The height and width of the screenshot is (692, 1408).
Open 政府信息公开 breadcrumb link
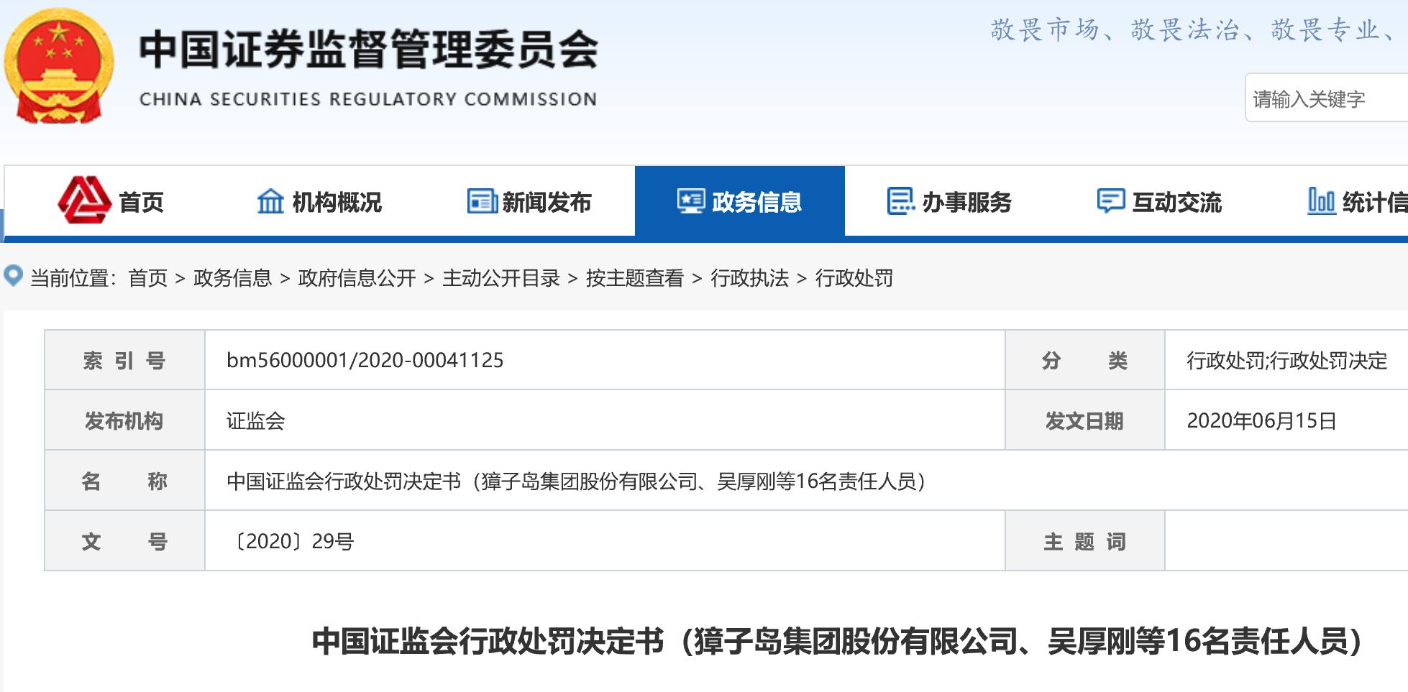tap(357, 278)
